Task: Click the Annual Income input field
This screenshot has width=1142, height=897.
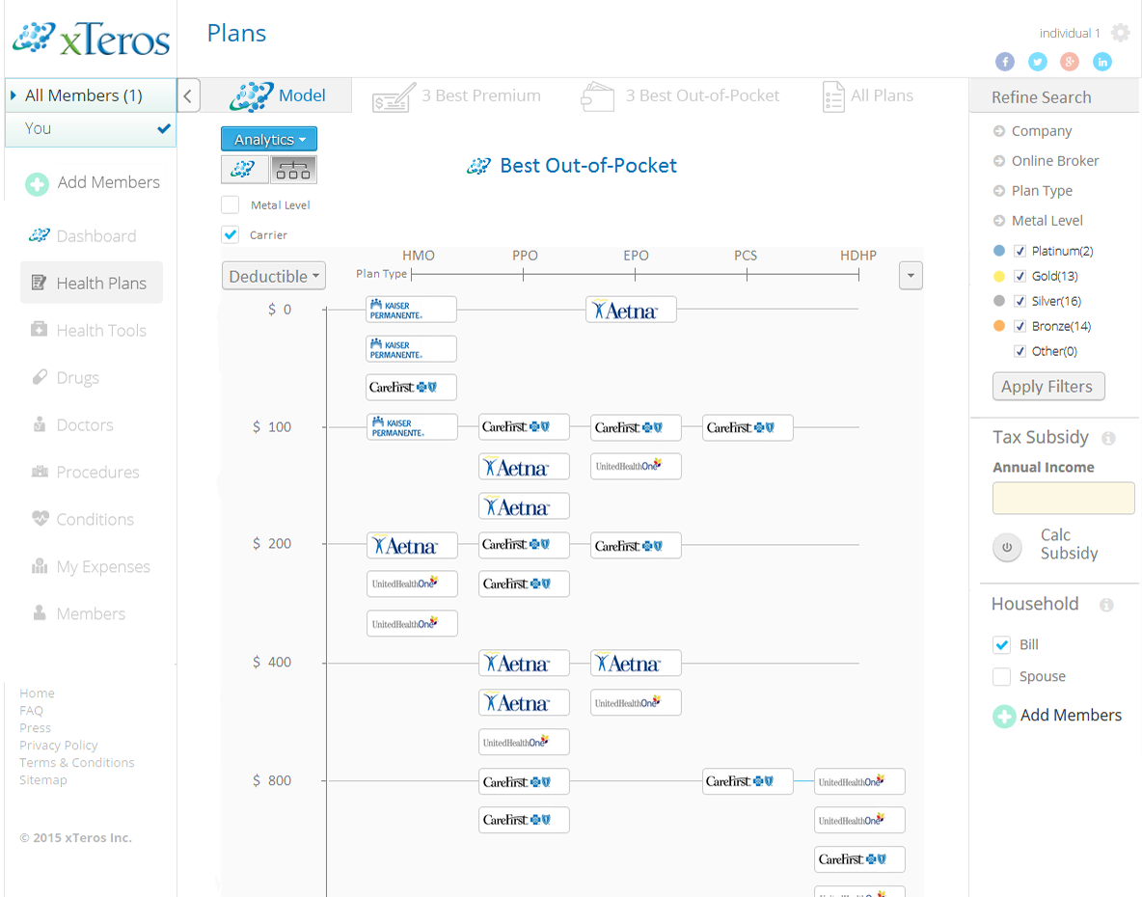Action: coord(1063,498)
